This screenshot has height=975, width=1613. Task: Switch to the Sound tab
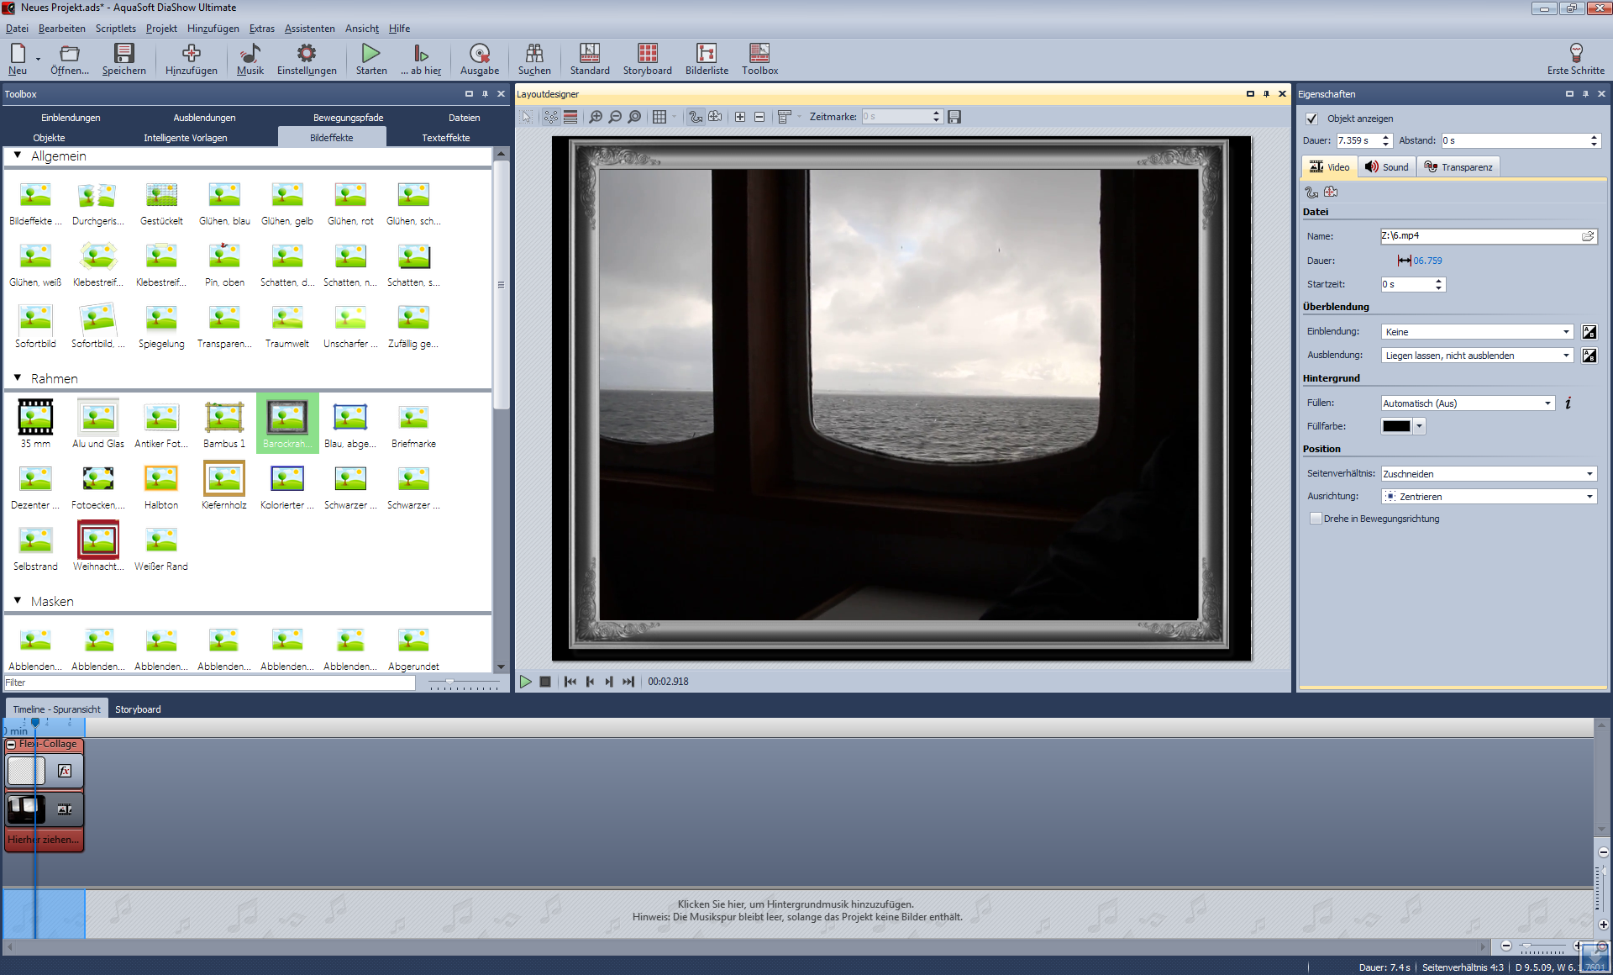click(1386, 167)
